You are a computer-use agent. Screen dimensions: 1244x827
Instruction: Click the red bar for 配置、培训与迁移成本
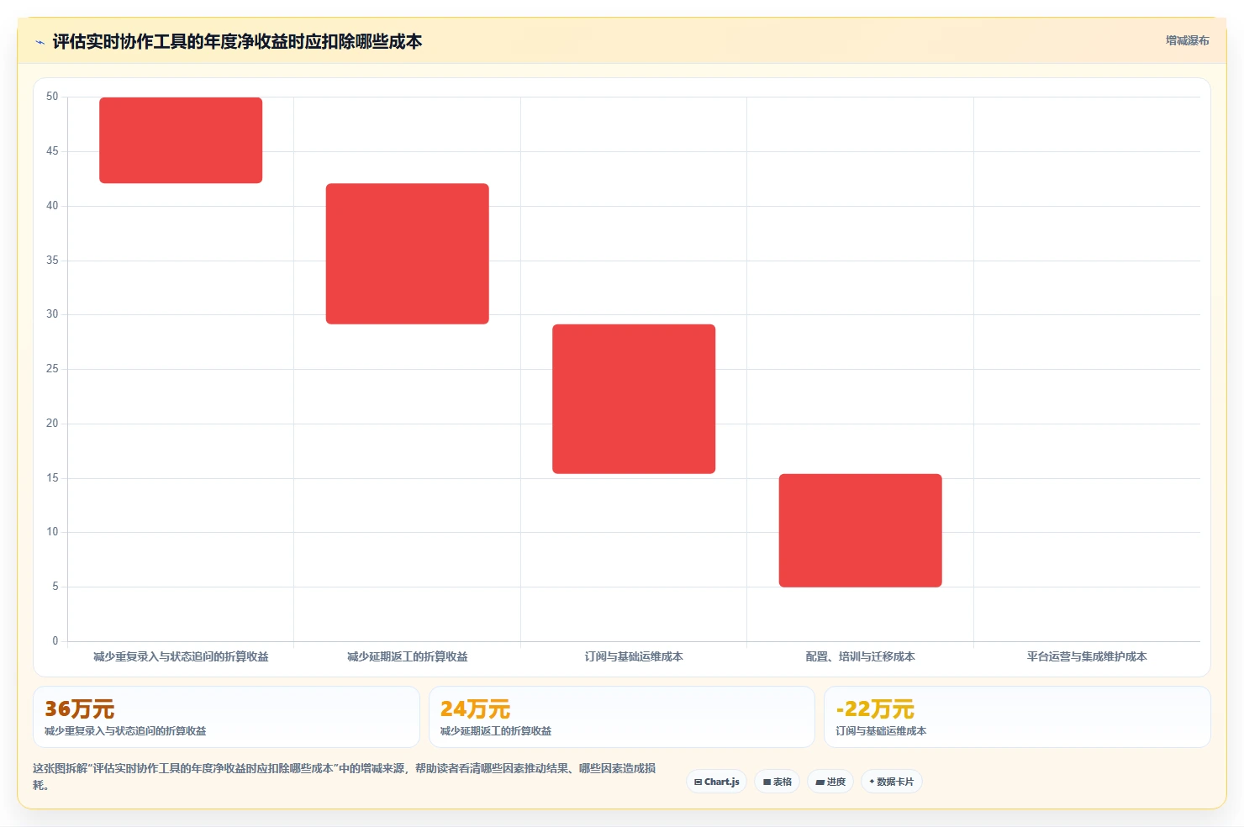point(861,530)
